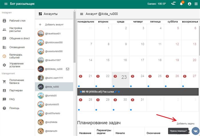
Task: Select account @traveltrvl1987
Action: tap(54, 60)
